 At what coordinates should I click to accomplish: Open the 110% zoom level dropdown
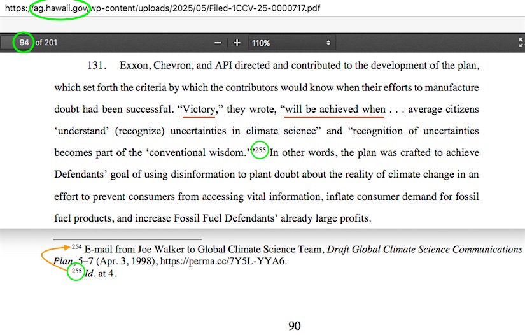tap(291, 43)
